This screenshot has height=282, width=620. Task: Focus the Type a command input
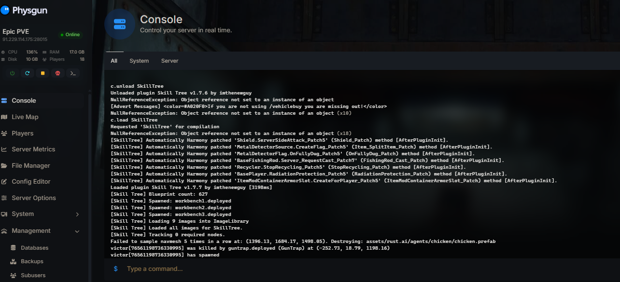pyautogui.click(x=338, y=269)
